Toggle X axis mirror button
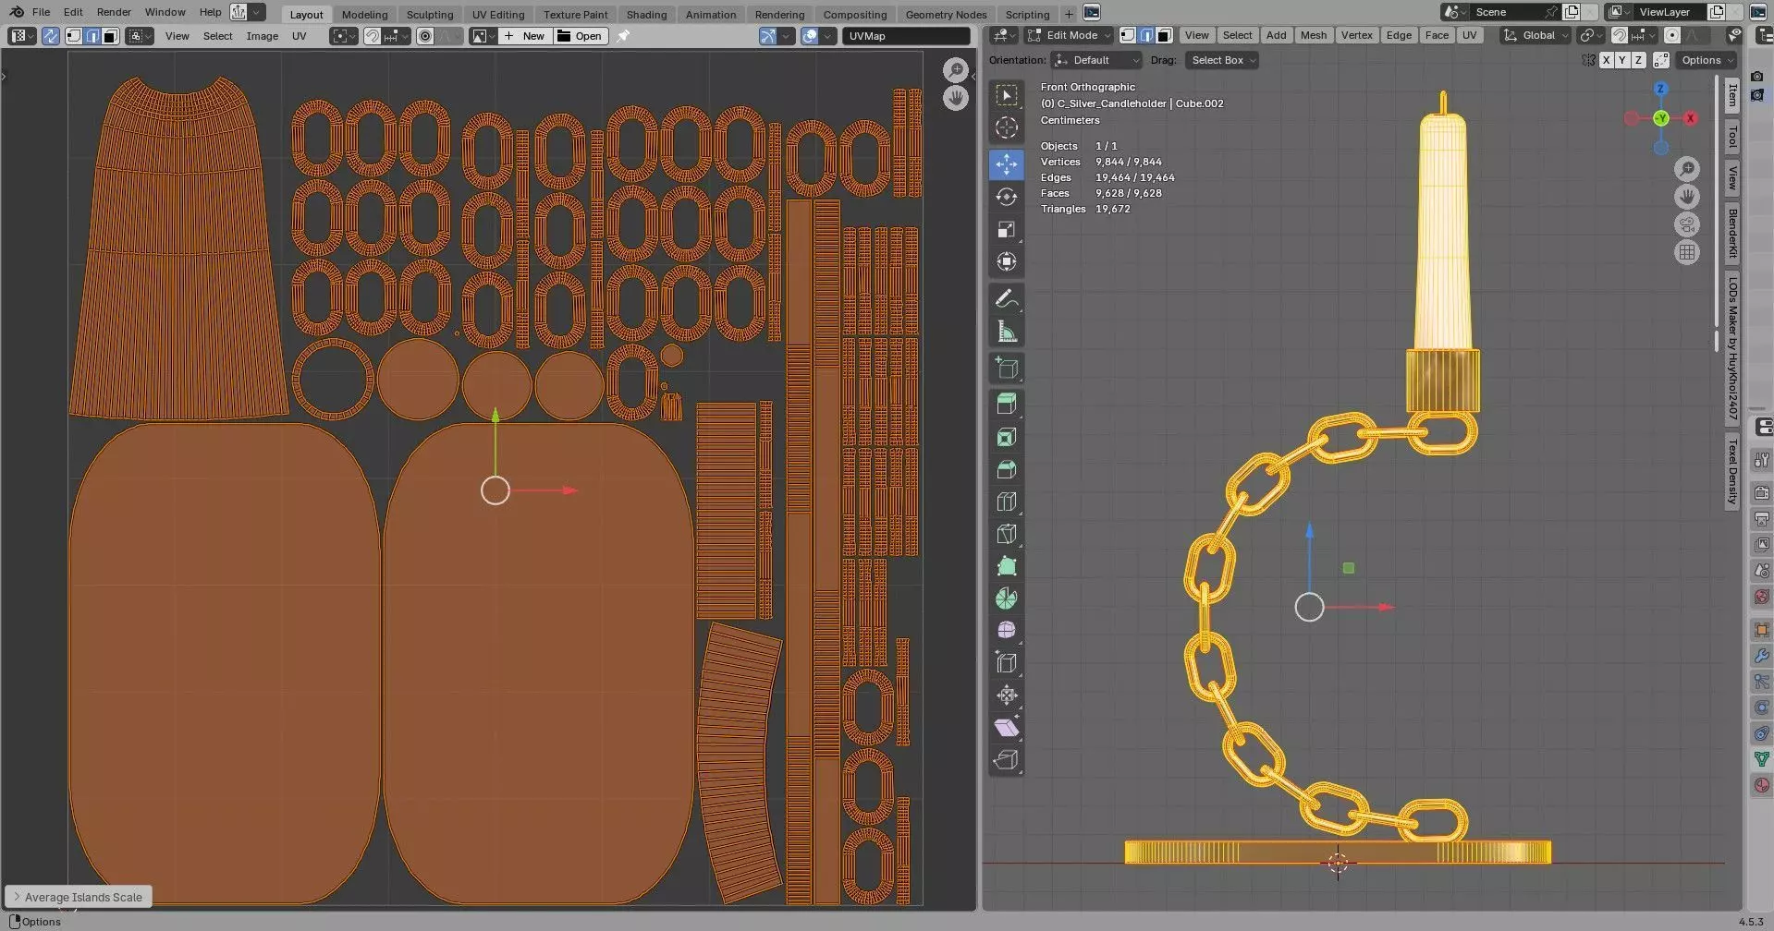Viewport: 1774px width, 931px height. [x=1606, y=60]
